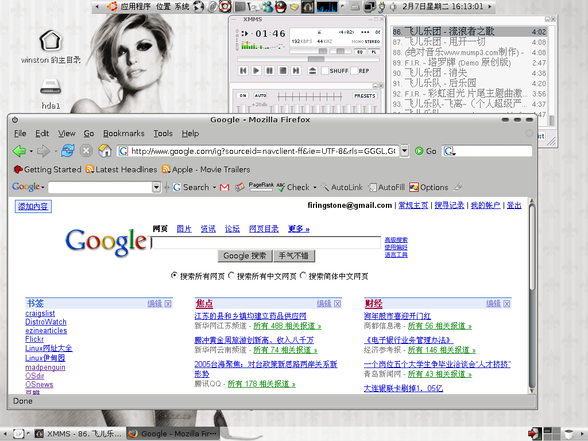Expand the Google Toolbar search box dropdown
588x441 pixels.
(x=156, y=187)
